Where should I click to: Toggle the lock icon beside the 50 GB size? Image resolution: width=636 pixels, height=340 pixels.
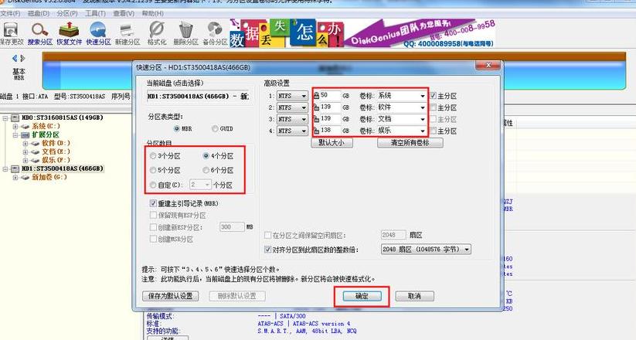(316, 96)
